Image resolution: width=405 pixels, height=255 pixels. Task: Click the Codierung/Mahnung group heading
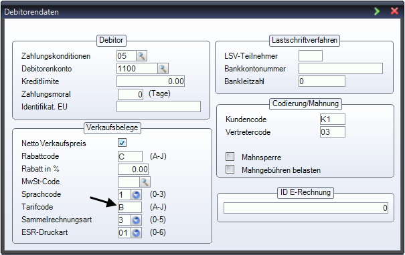point(305,103)
